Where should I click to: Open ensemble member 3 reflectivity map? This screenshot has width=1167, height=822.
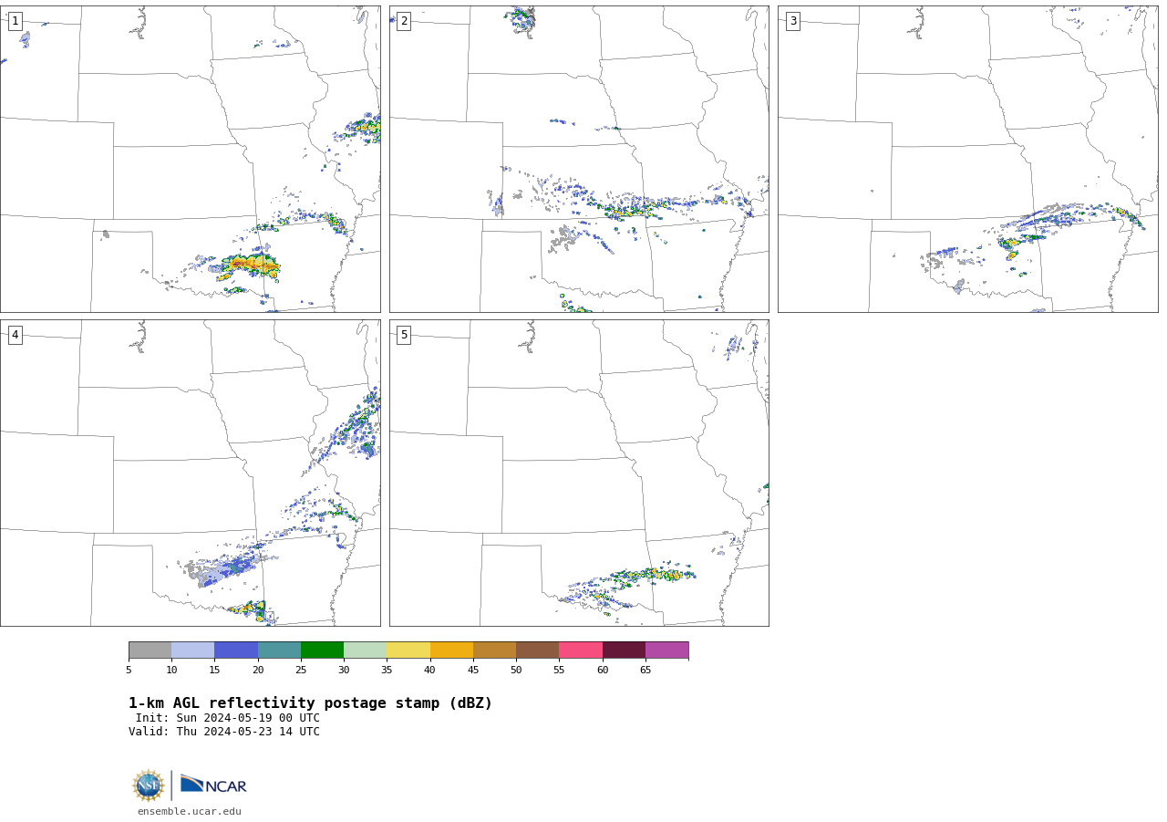pos(967,159)
